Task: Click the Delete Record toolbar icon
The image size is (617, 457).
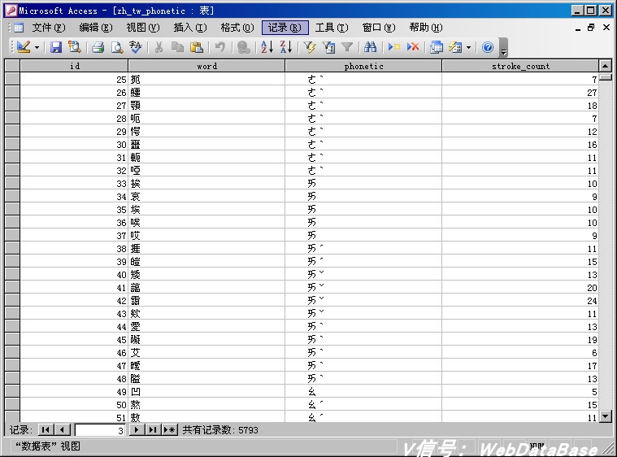Action: coord(413,47)
